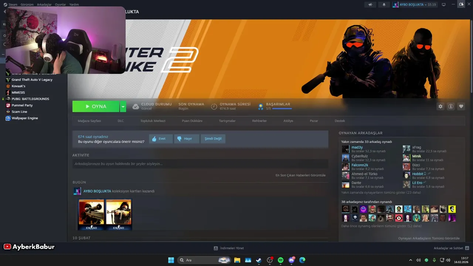This screenshot has height=266, width=473.
Task: Open the Puan Dükkânı tab
Action: point(192,121)
